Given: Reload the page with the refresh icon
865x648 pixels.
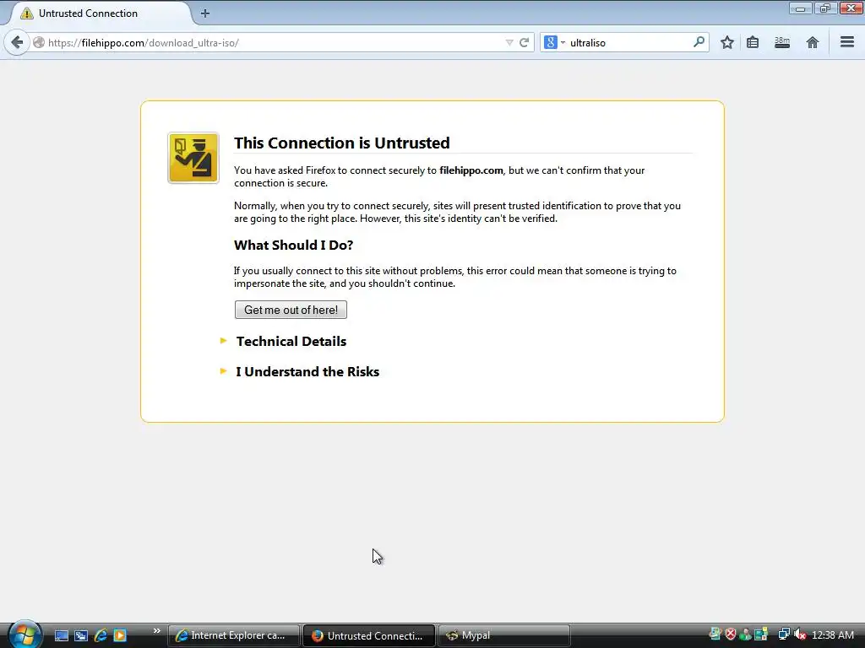Looking at the screenshot, I should tap(524, 42).
